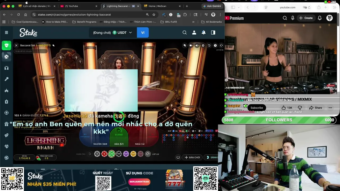Open the How to Make PRO bookmark
The width and height of the screenshot is (340, 191).
pos(55,22)
